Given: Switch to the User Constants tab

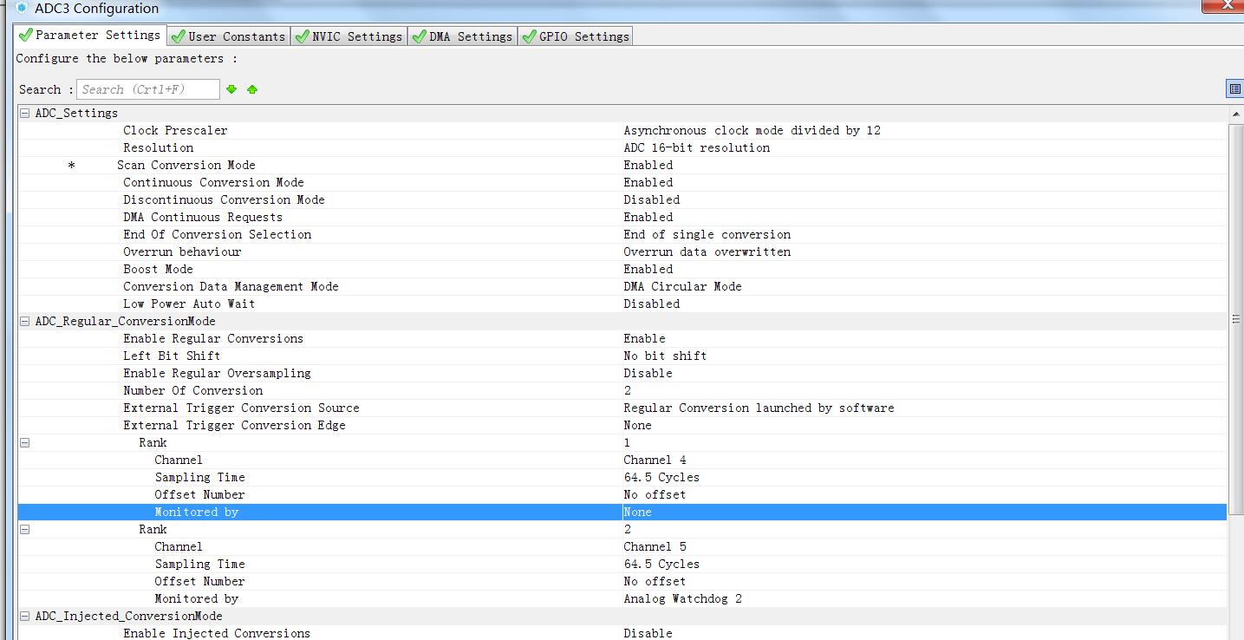Looking at the screenshot, I should tap(229, 36).
